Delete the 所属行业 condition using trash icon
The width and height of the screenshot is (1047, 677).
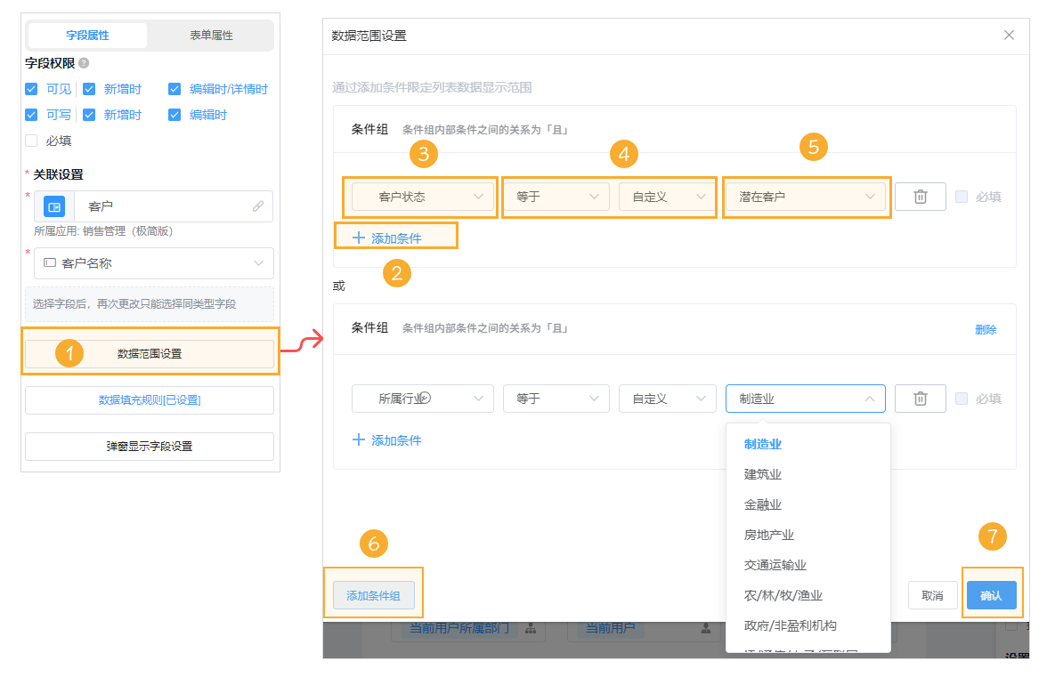921,399
